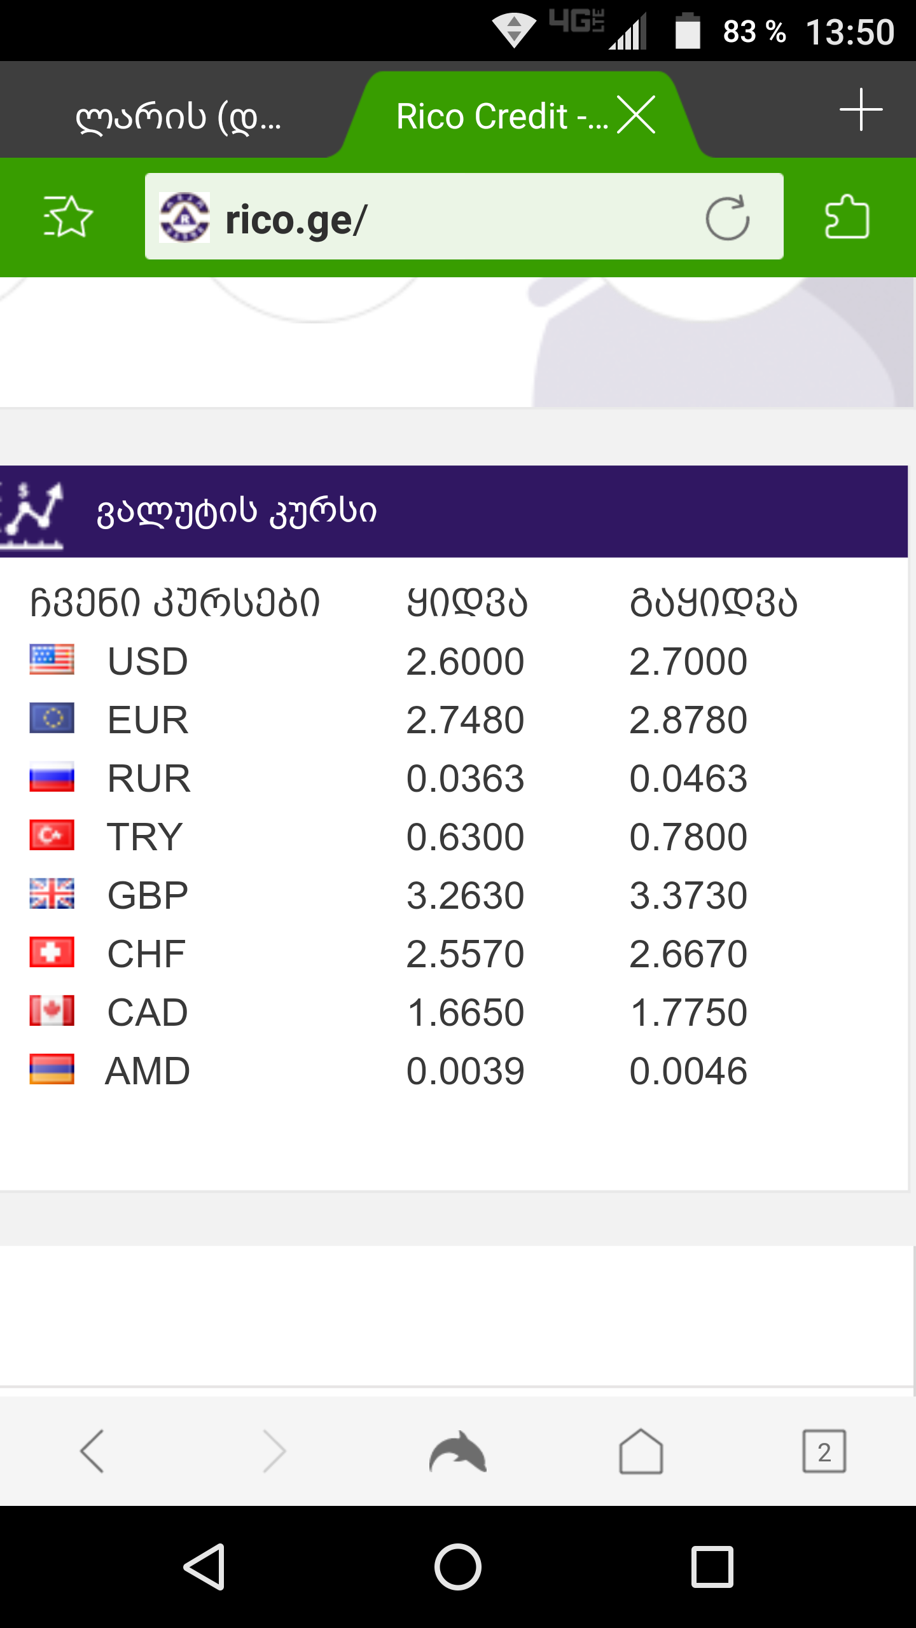Go to browser home page icon

[x=641, y=1452]
